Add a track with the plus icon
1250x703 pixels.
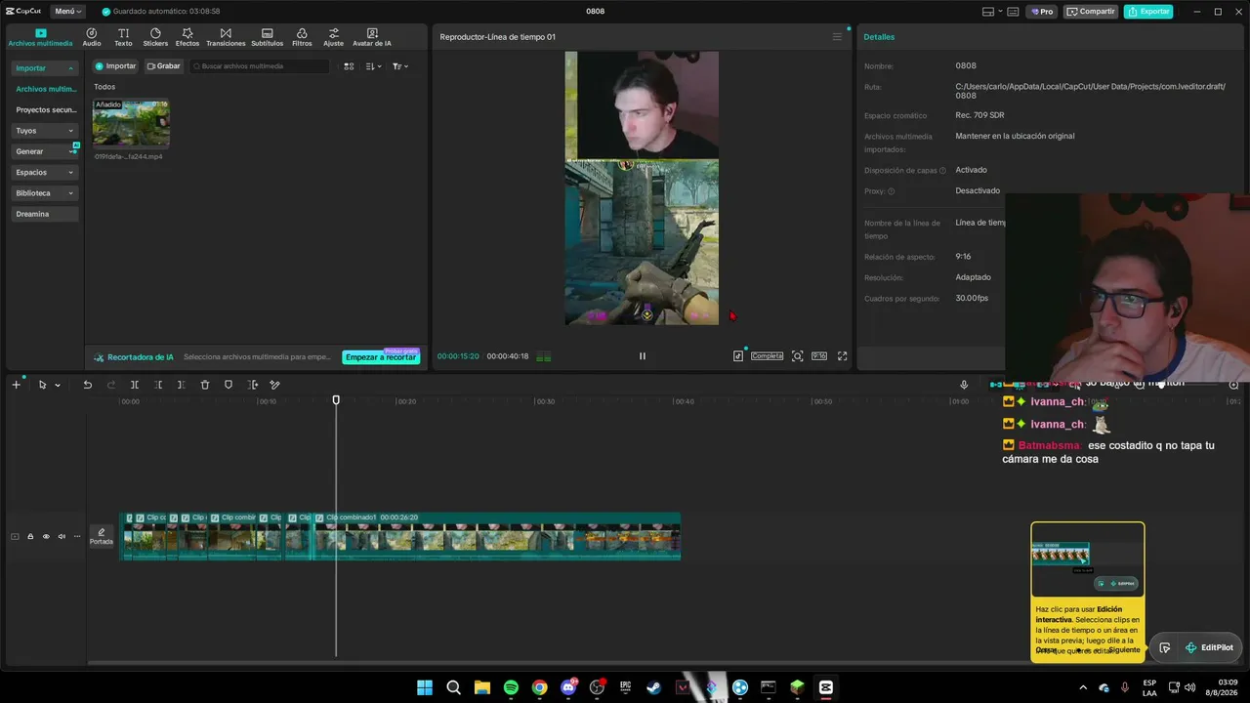click(x=16, y=385)
